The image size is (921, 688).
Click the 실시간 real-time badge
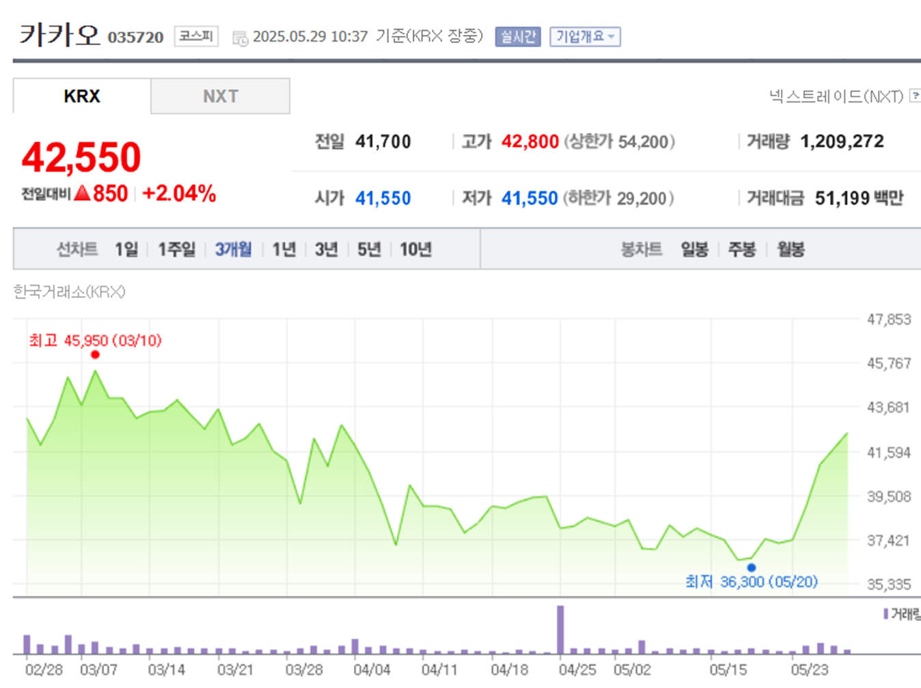(x=518, y=36)
